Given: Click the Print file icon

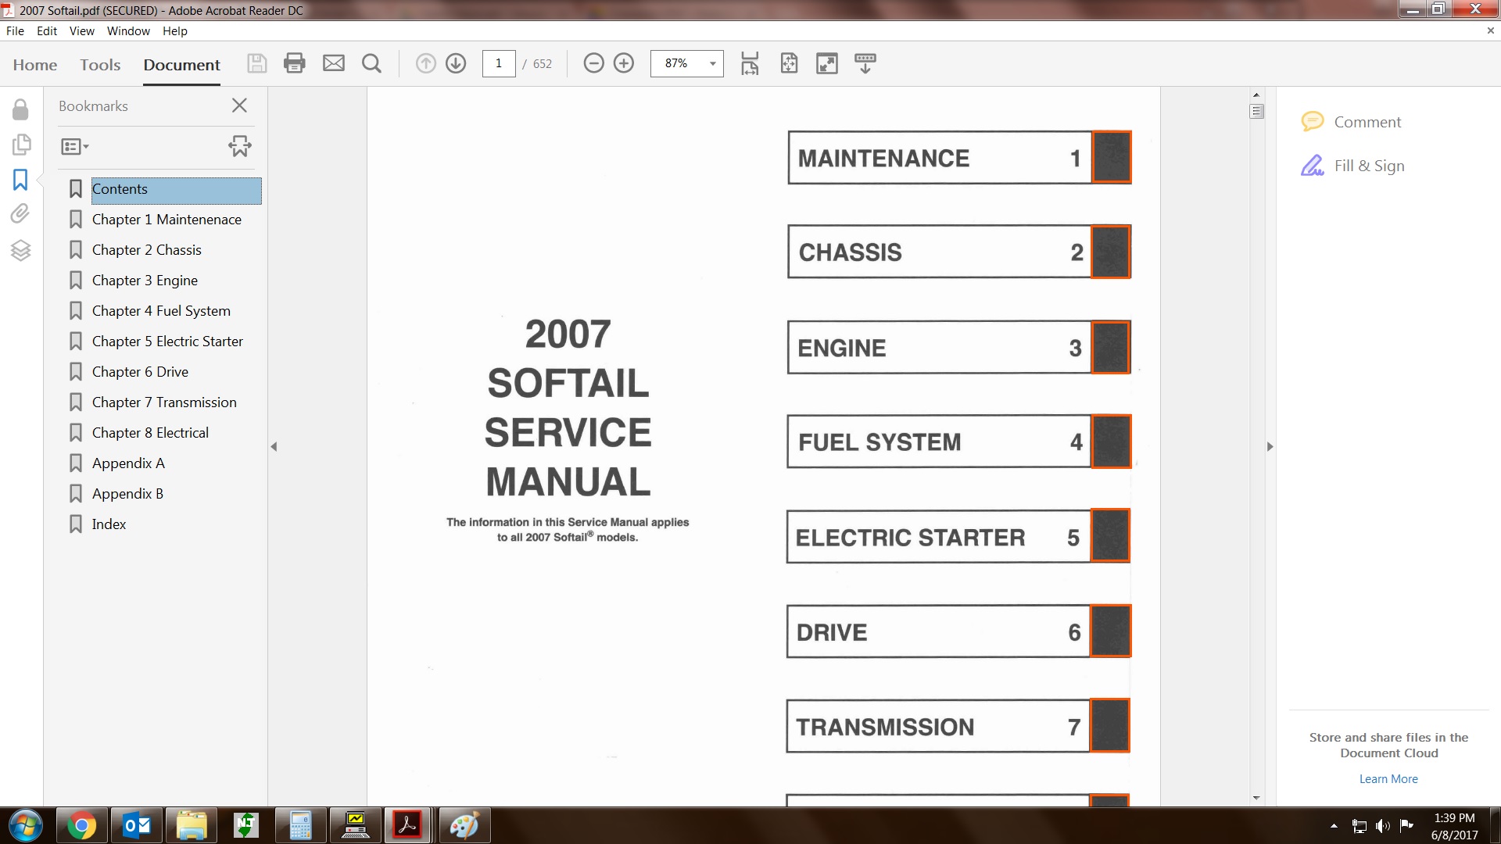Looking at the screenshot, I should coord(295,63).
